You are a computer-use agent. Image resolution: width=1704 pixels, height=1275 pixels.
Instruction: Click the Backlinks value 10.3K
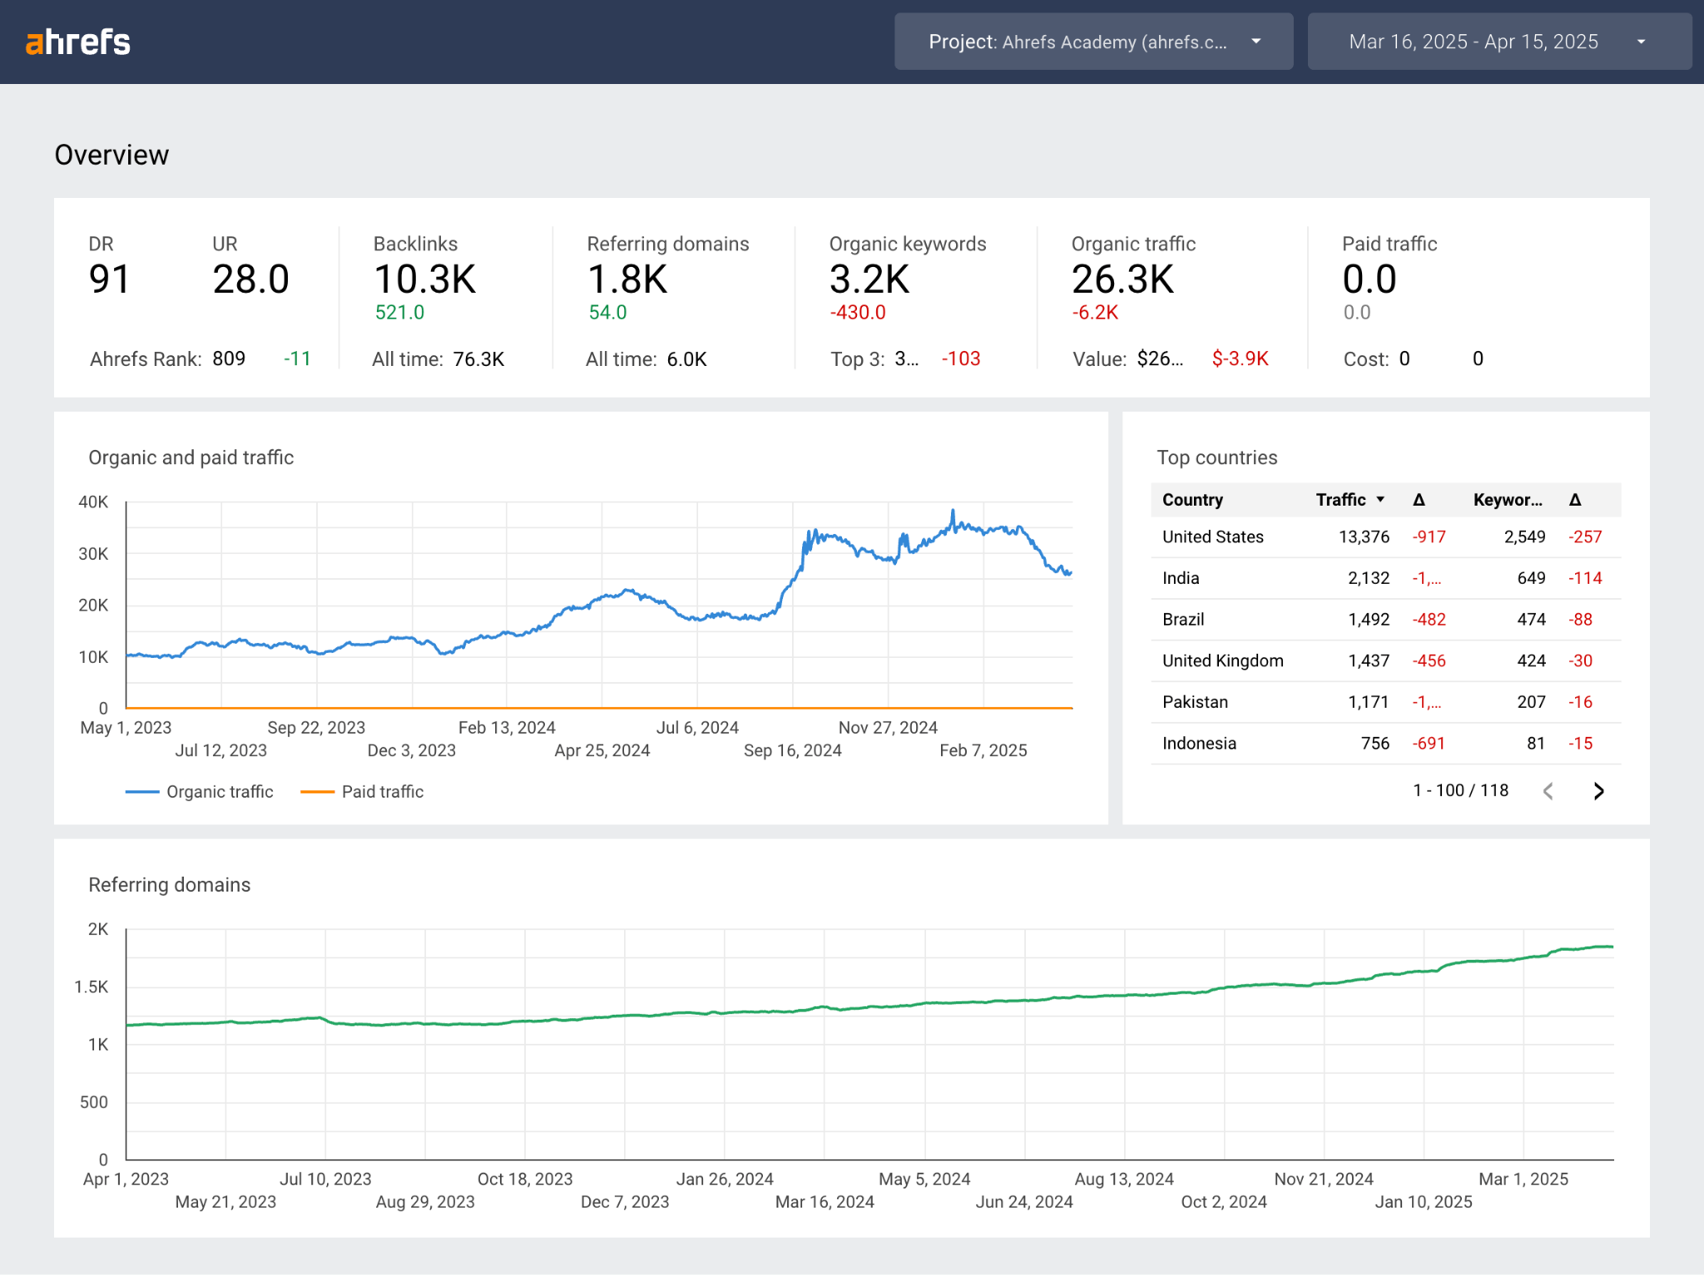pyautogui.click(x=426, y=279)
